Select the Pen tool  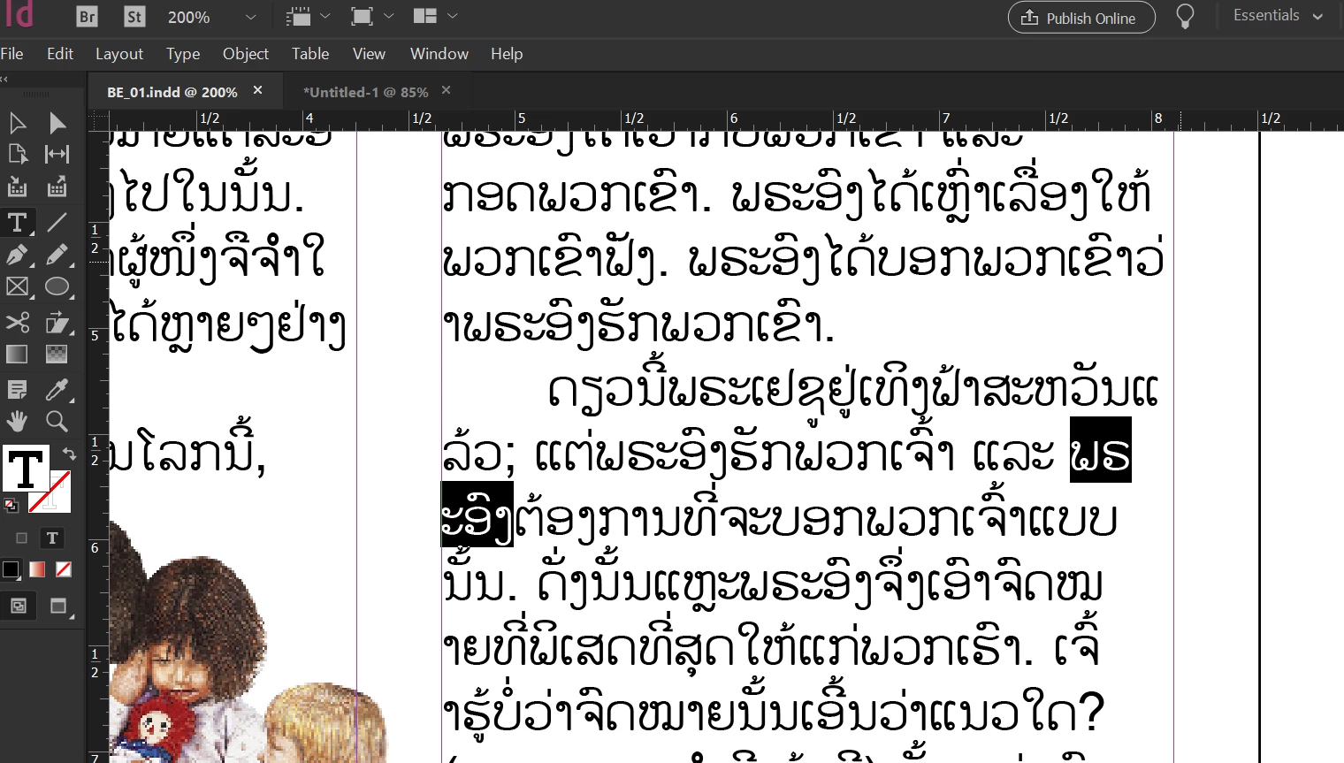17,255
